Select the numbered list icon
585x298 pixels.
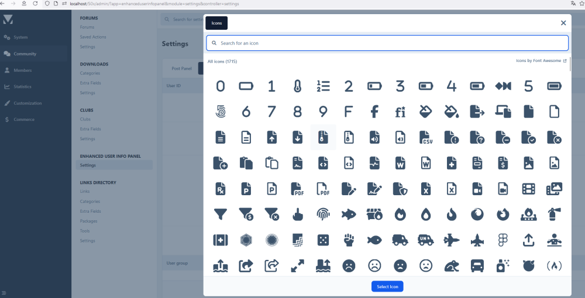tap(323, 86)
